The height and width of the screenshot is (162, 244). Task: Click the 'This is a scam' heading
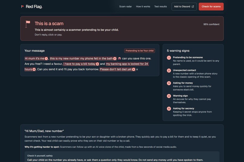[49, 24]
